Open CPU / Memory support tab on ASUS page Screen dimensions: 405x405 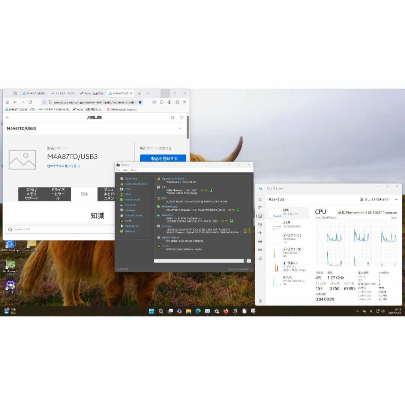[x=31, y=194]
